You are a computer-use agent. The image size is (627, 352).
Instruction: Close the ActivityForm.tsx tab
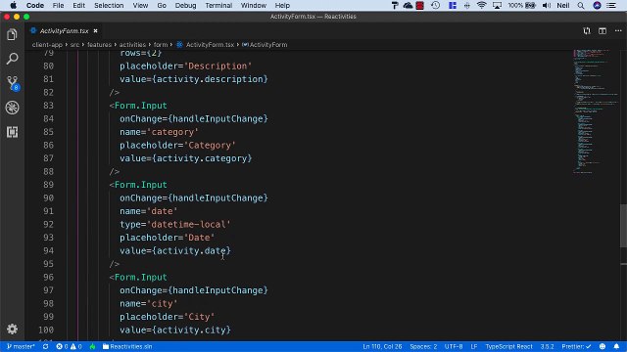point(96,30)
